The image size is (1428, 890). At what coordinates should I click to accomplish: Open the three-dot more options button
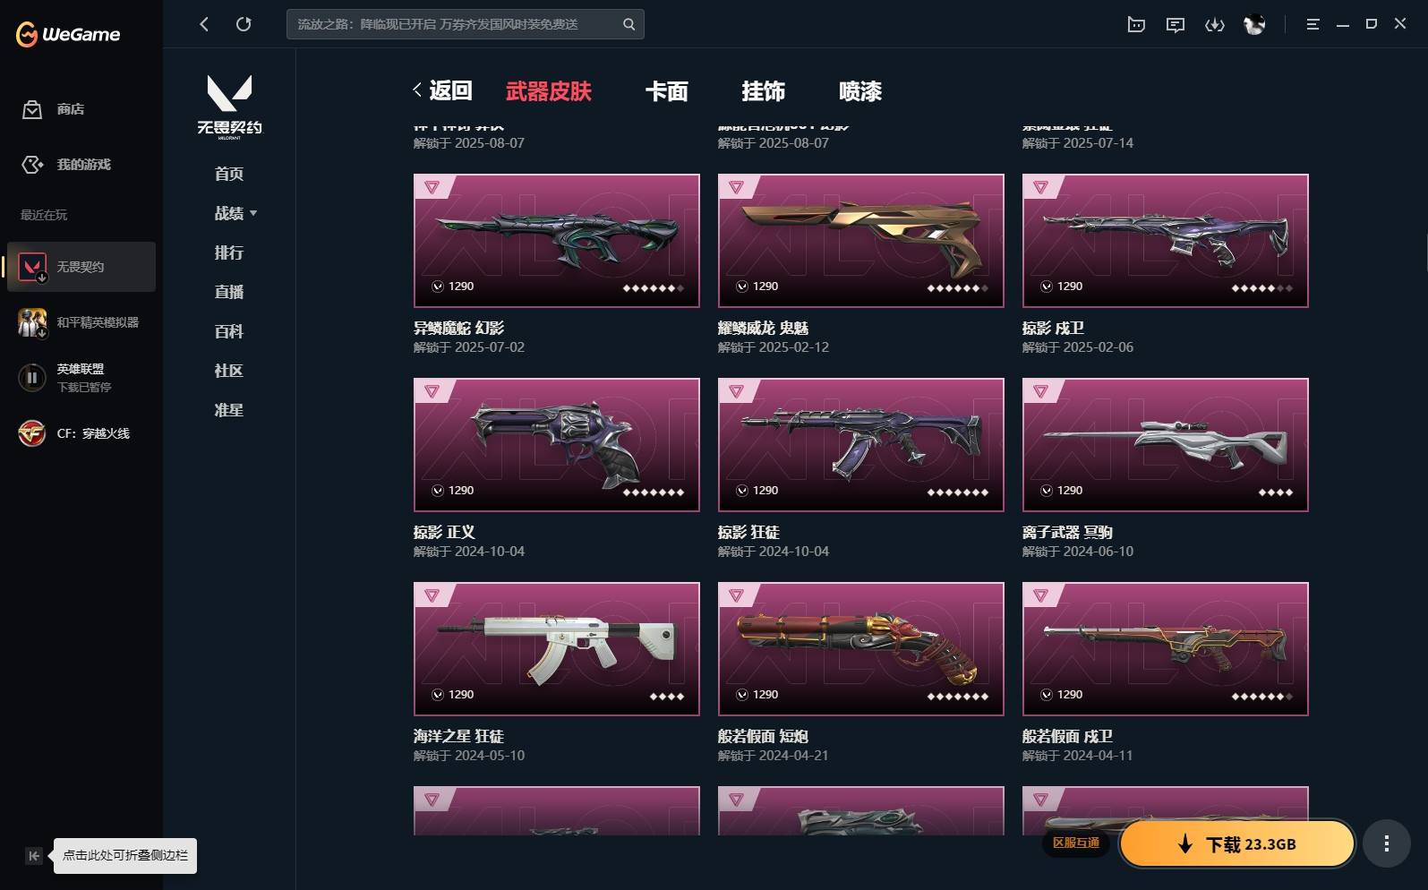(x=1386, y=843)
